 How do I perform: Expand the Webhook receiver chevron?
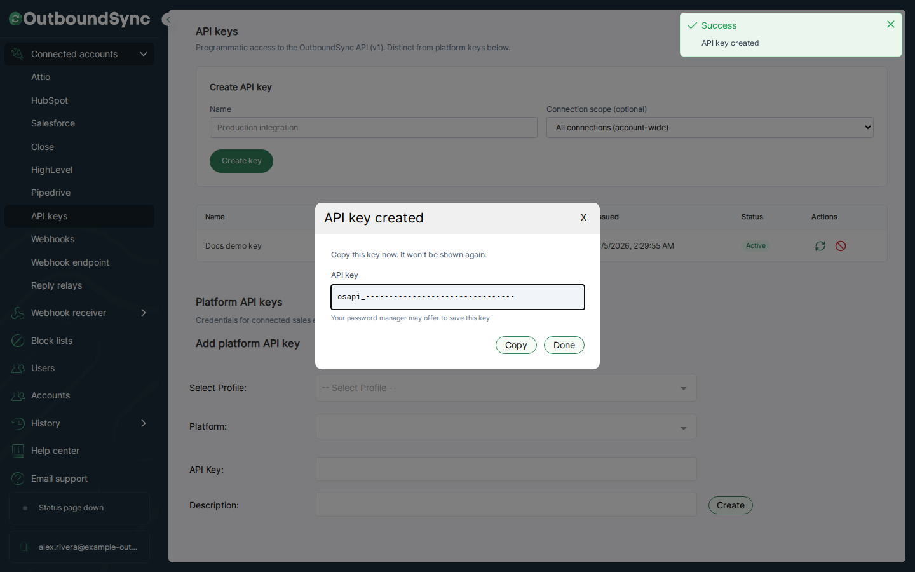click(x=144, y=313)
